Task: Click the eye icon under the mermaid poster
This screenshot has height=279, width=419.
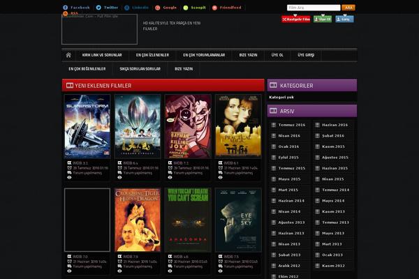Action: click(119, 178)
